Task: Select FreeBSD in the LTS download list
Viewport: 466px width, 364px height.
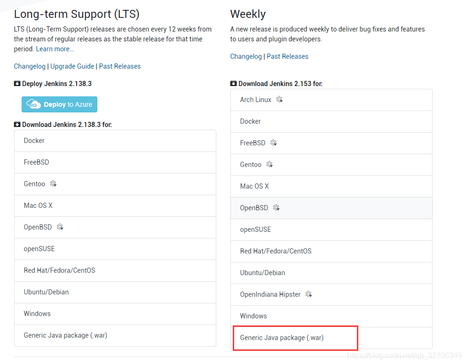Action: pos(115,163)
